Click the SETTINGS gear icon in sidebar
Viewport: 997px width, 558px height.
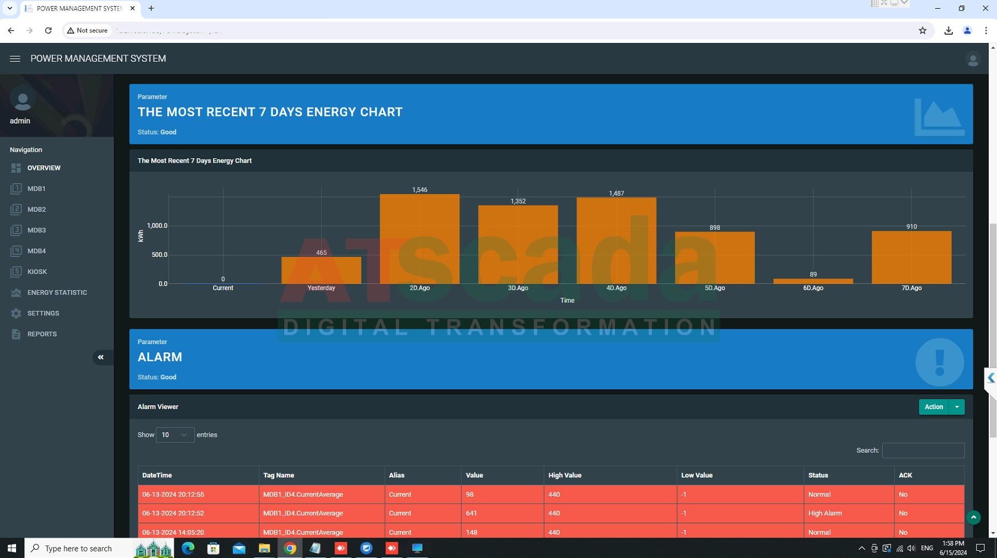coord(16,313)
